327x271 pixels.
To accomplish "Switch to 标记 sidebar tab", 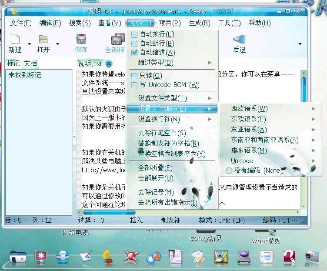I will [13, 63].
